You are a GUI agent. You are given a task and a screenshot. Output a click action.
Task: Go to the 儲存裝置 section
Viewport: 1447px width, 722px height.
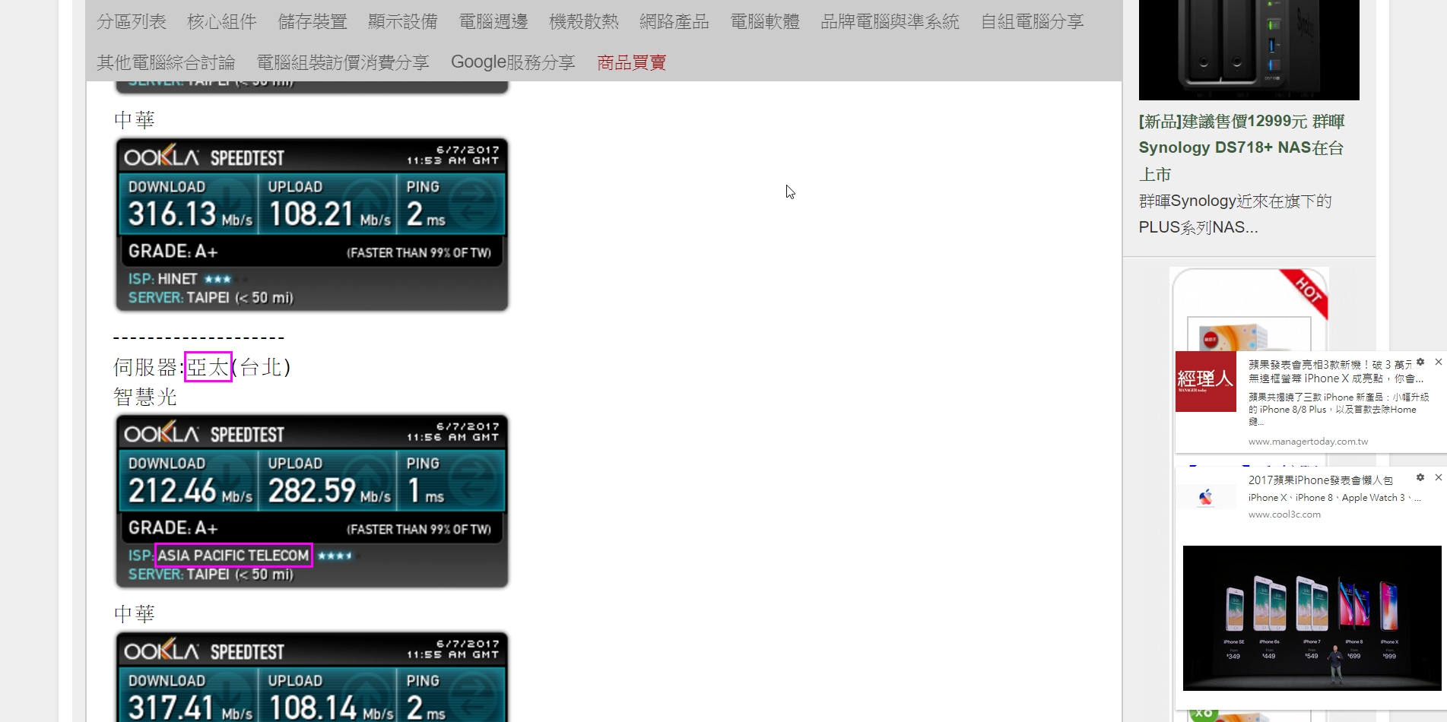313,21
